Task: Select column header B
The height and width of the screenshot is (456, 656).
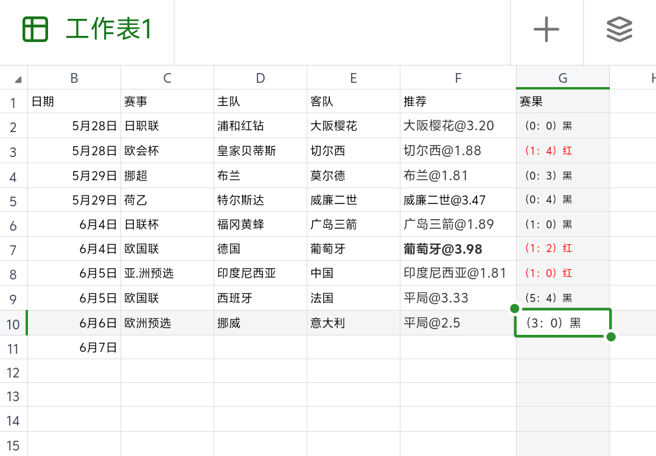Action: click(74, 78)
